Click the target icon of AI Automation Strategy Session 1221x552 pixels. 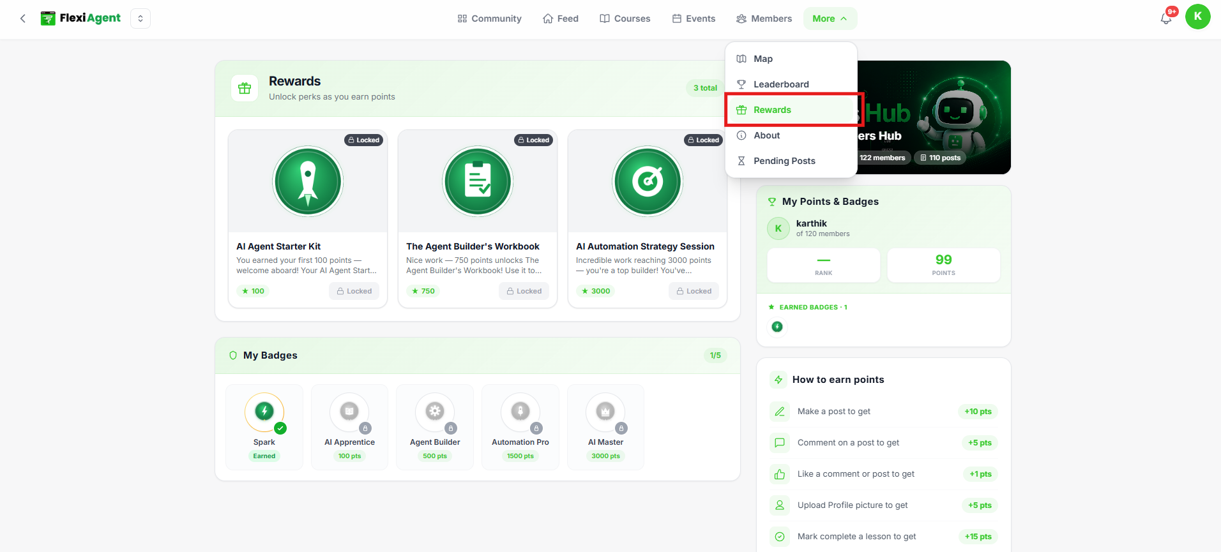click(x=648, y=181)
